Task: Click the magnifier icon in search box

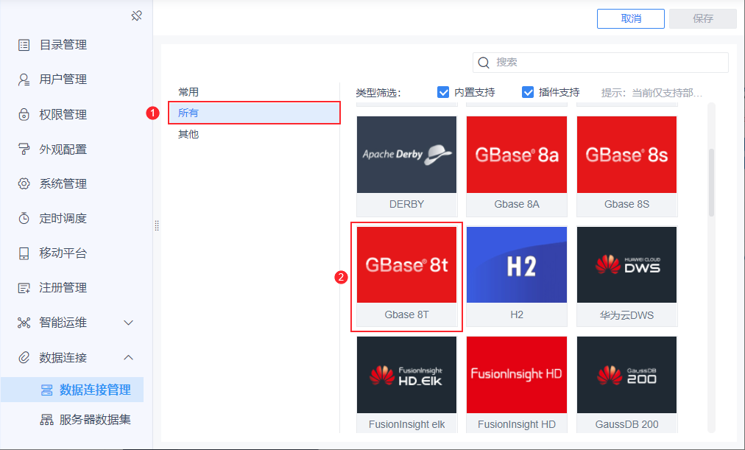Action: (484, 63)
